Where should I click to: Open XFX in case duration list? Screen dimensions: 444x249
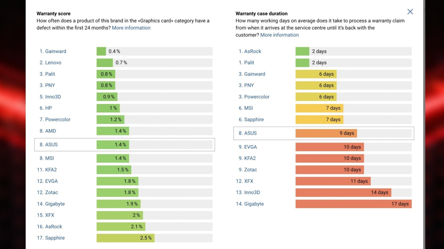pyautogui.click(x=248, y=181)
